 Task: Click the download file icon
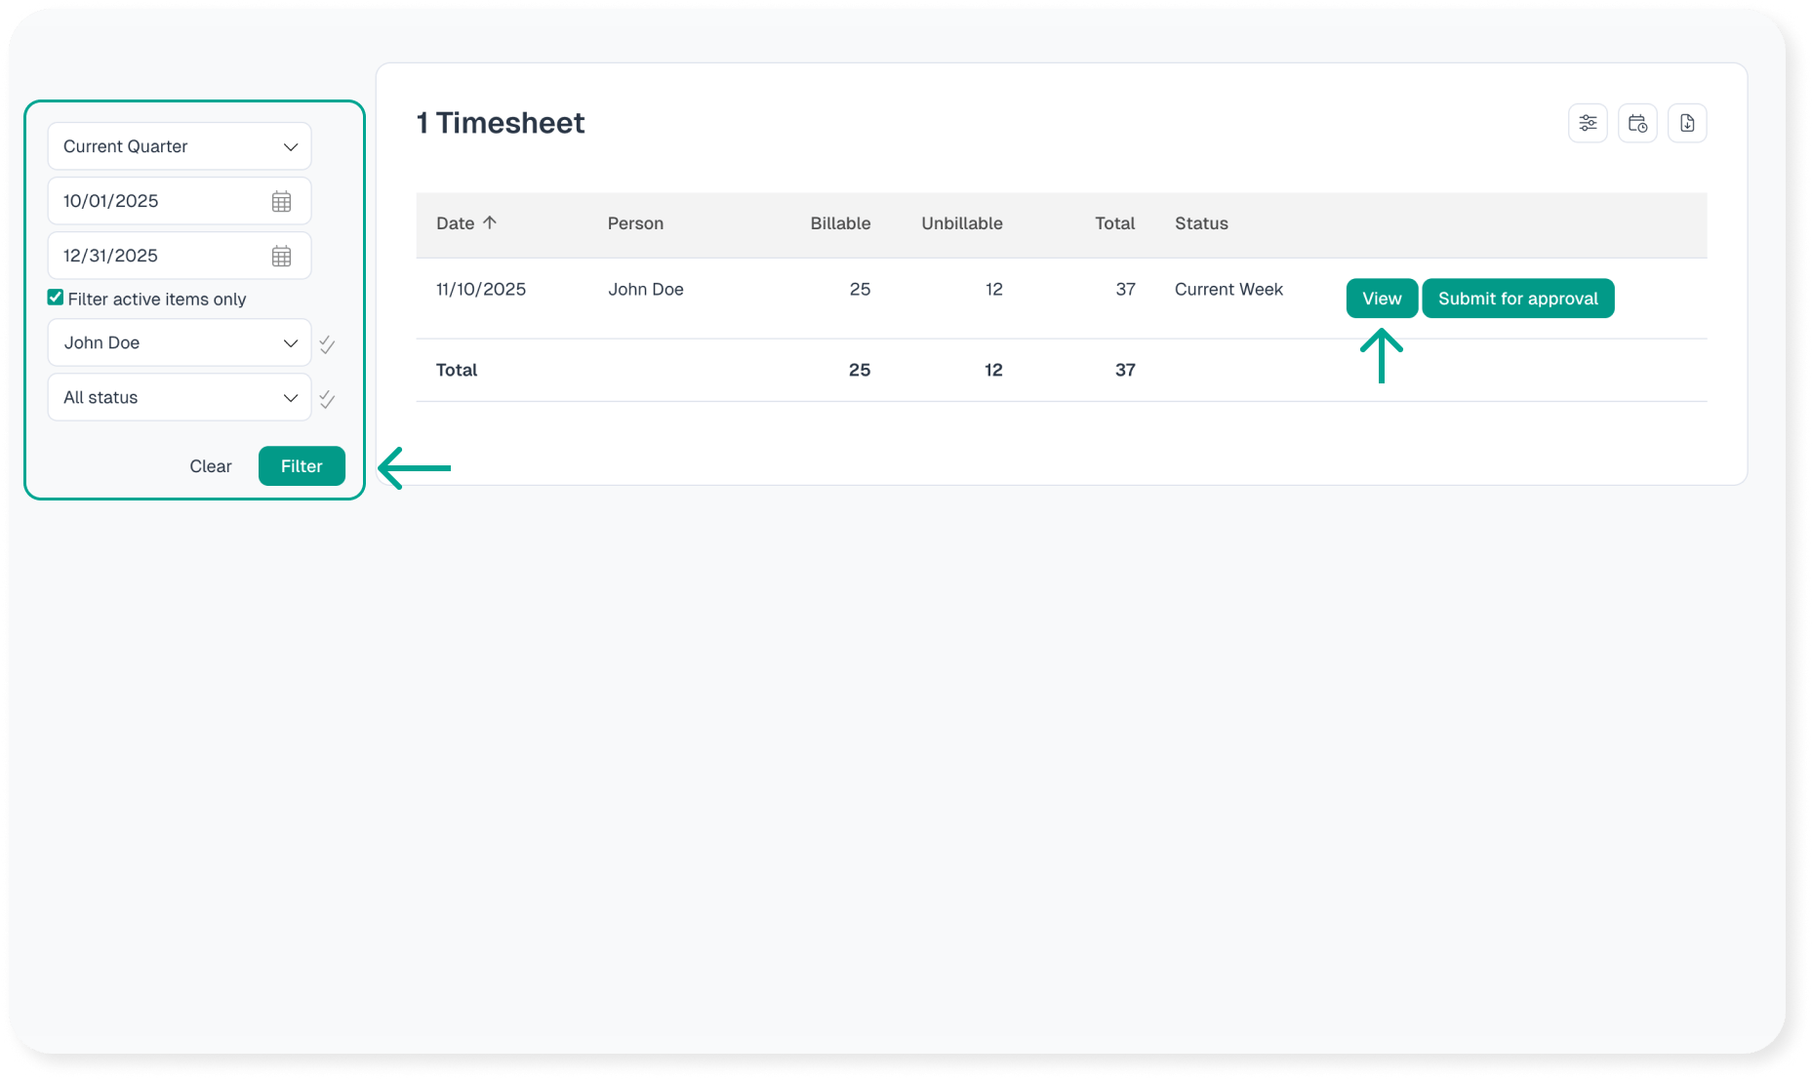point(1687,123)
